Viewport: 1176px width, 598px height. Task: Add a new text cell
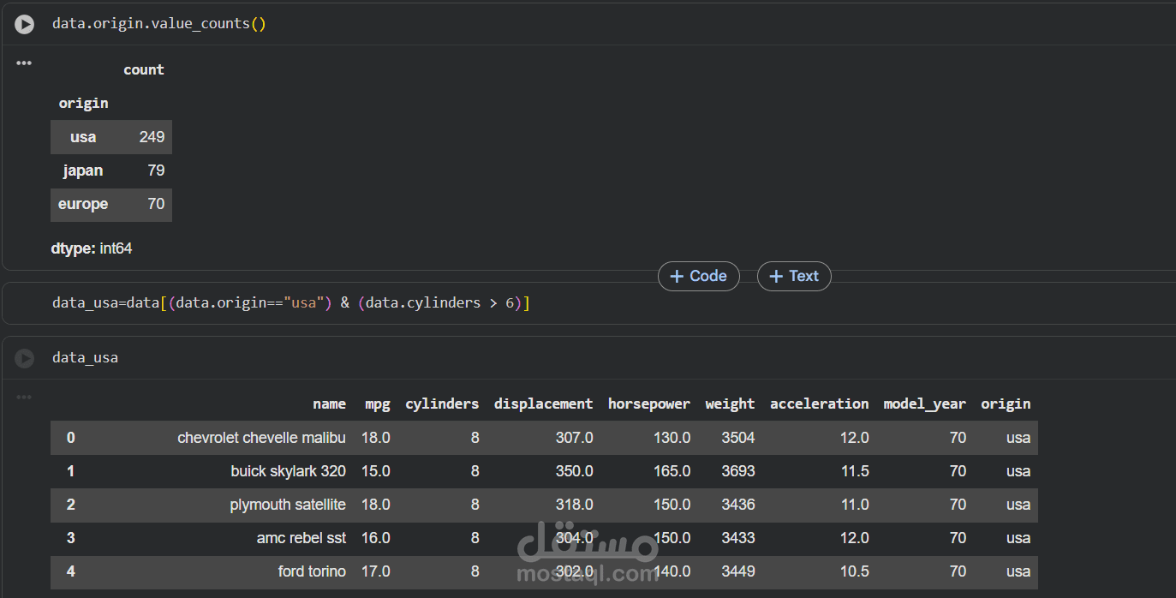(x=794, y=276)
